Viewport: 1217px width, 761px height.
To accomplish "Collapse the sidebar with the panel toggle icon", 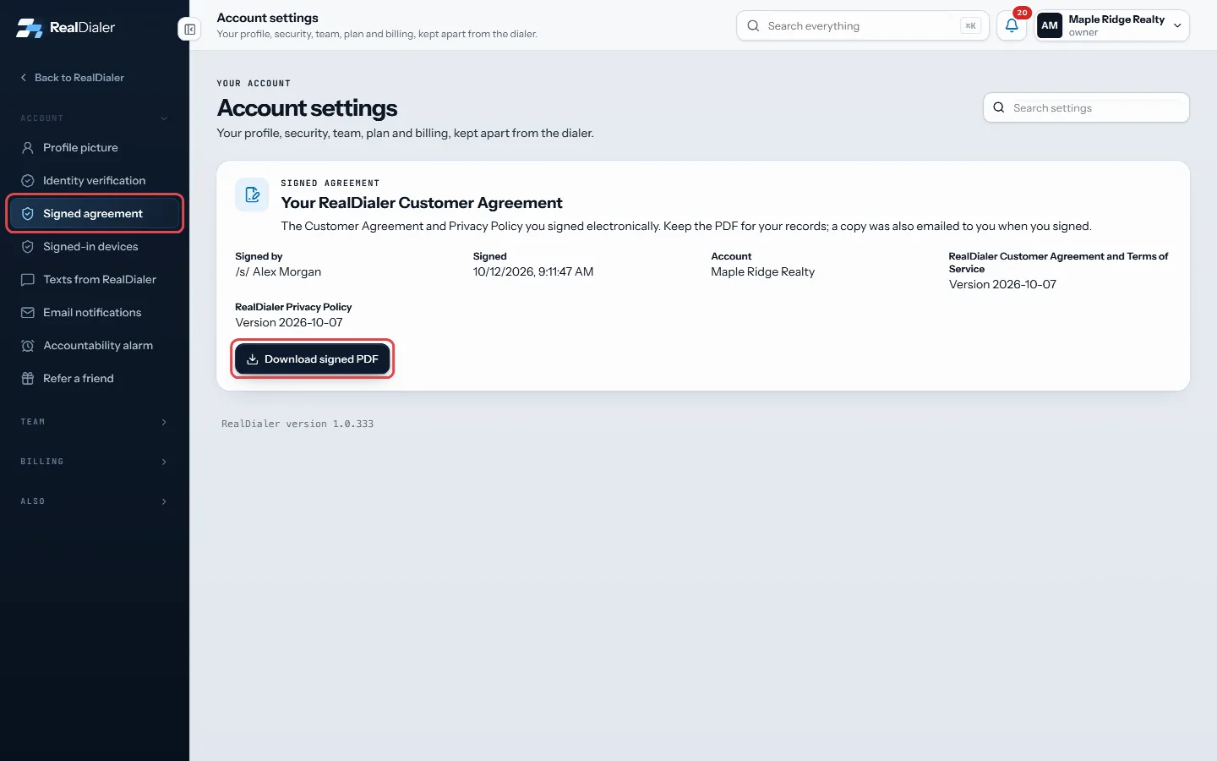I will [x=190, y=30].
